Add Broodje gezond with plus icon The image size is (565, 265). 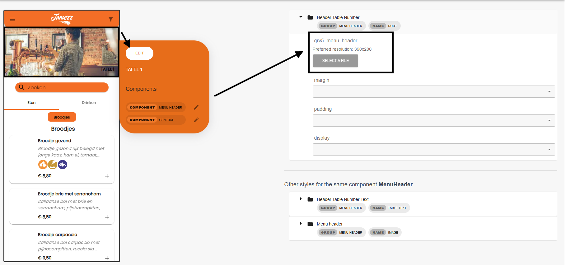[107, 176]
